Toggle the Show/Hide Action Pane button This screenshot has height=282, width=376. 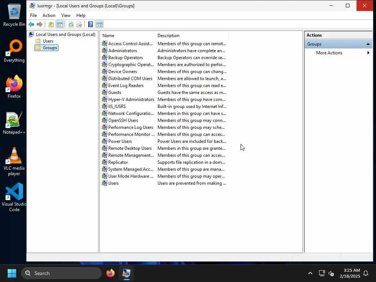coord(99,24)
